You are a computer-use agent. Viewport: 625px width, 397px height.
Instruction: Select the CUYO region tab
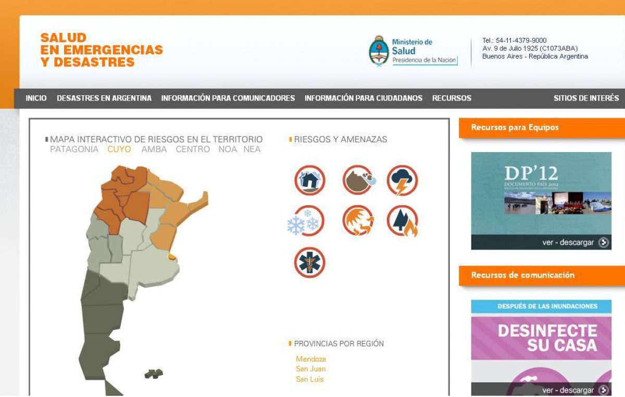pyautogui.click(x=119, y=150)
